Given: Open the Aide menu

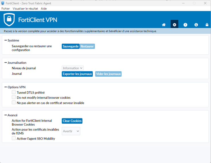Looking at the screenshot, I should point(44,9).
